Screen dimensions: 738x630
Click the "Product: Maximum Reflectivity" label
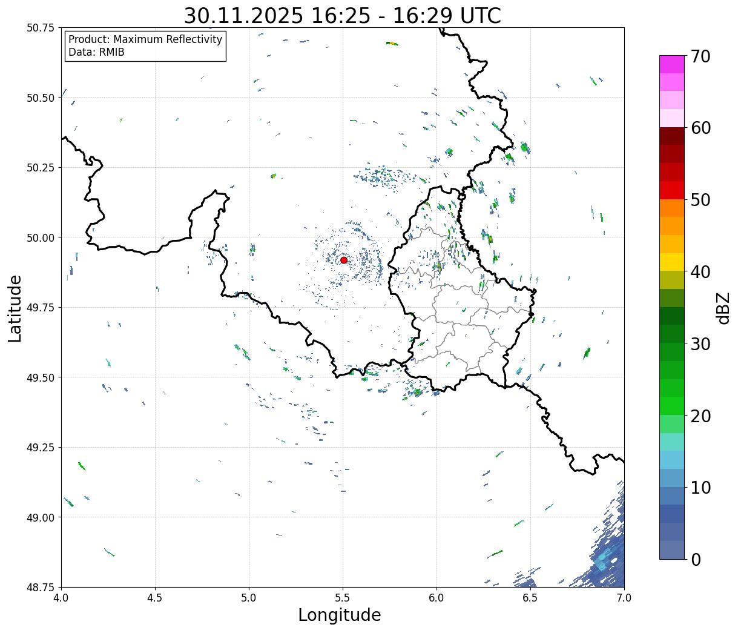145,39
